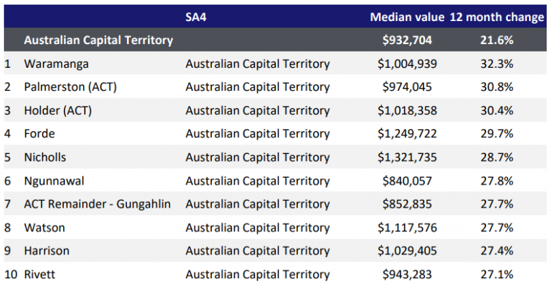Click the Nicholls suburb name
Screen dimensions: 550x283
tap(45, 157)
